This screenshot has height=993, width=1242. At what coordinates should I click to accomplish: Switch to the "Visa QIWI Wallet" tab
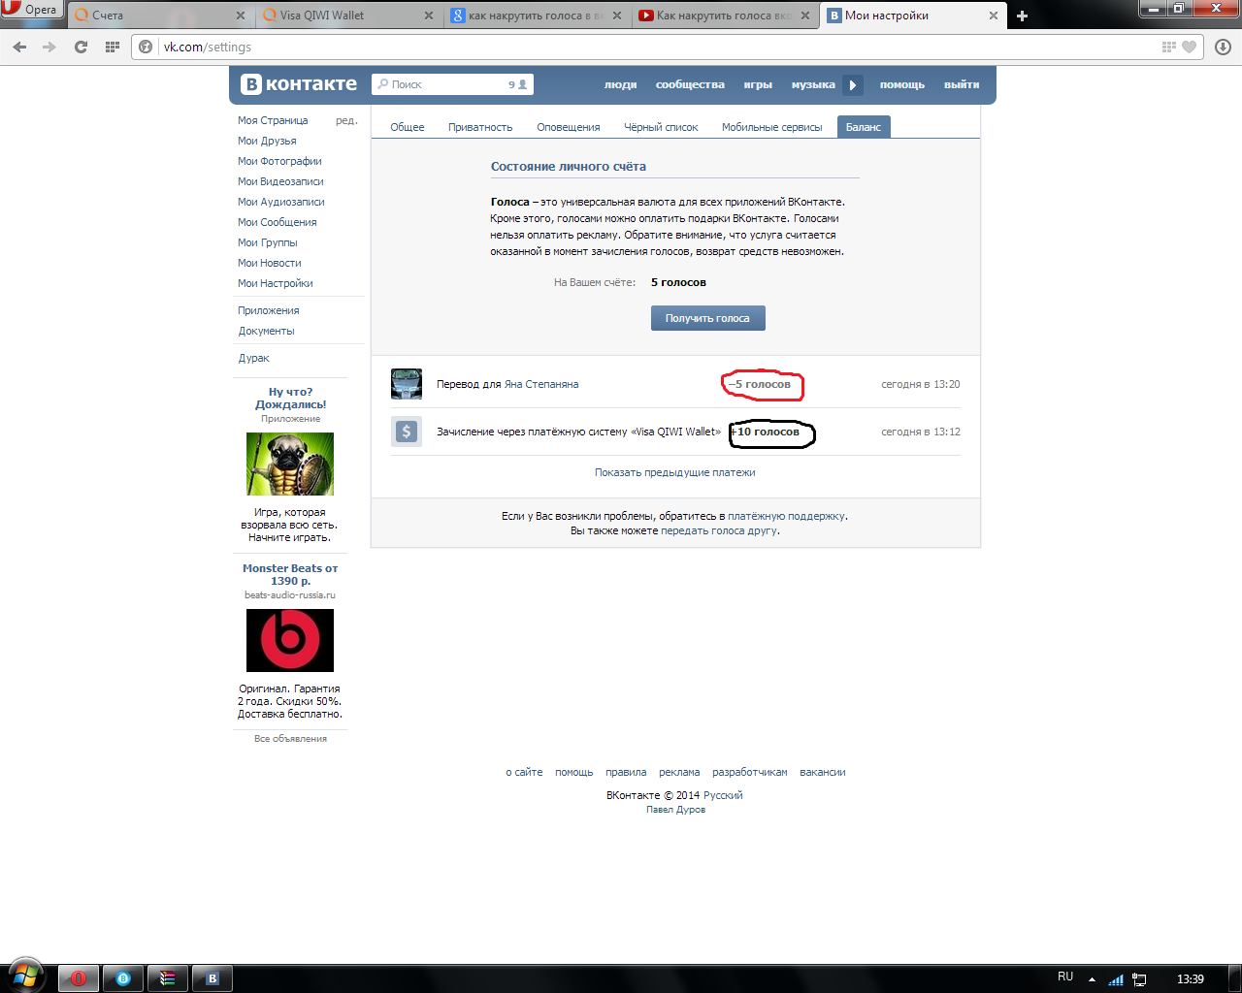pyautogui.click(x=347, y=16)
